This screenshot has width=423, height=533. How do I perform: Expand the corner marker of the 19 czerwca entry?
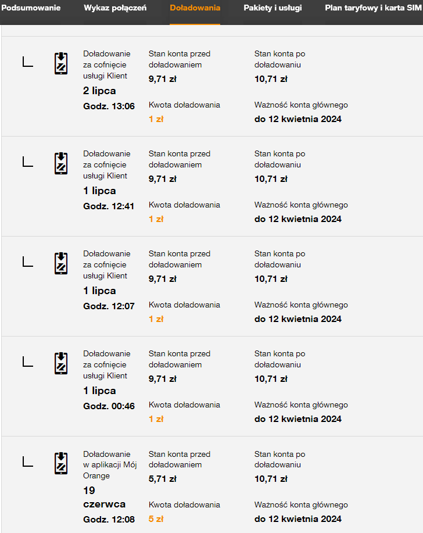point(27,462)
